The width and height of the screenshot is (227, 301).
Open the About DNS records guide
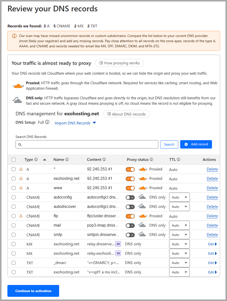click(x=126, y=114)
